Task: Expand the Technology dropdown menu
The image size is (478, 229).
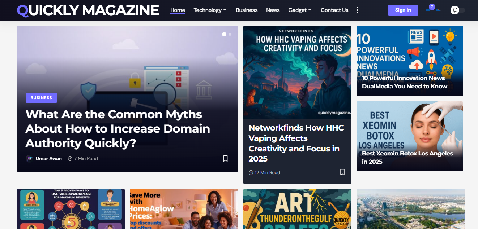Action: pos(210,10)
